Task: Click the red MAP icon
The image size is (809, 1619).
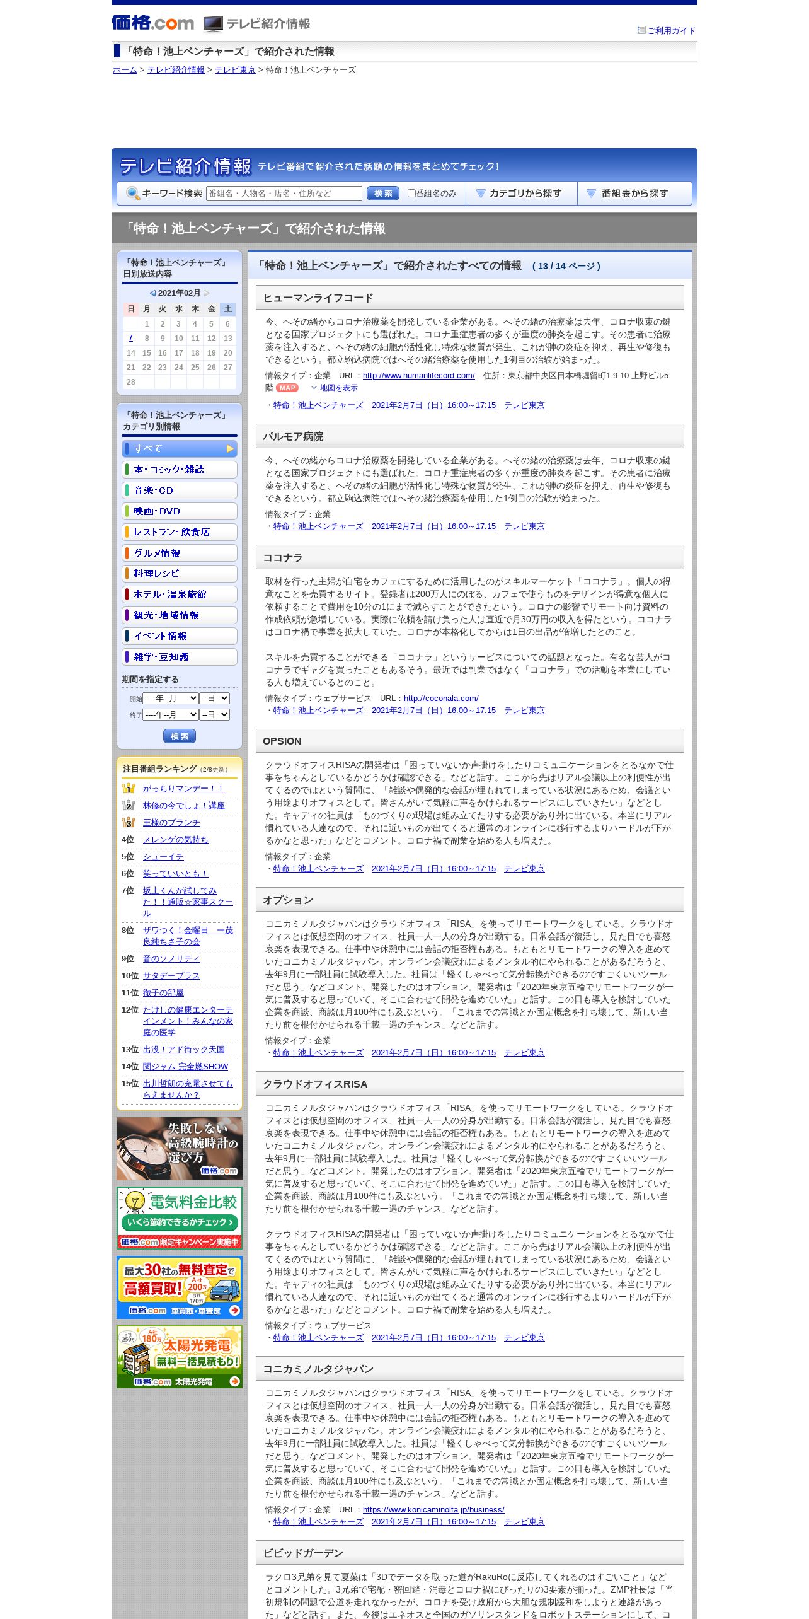Action: pyautogui.click(x=287, y=388)
